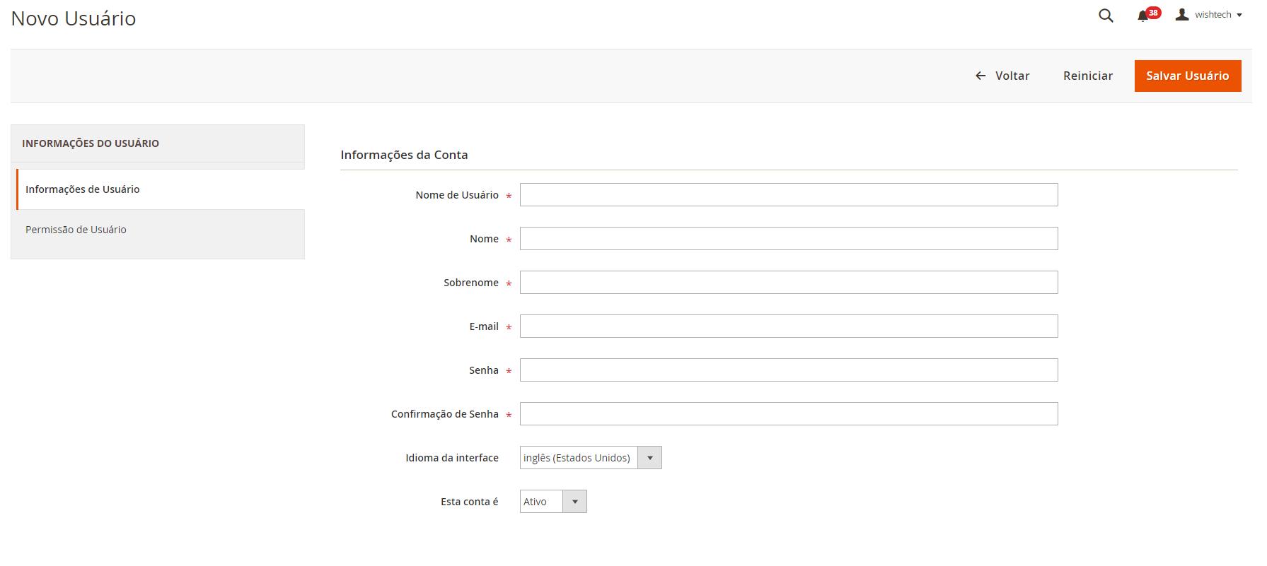This screenshot has width=1267, height=566.
Task: Click the user avatar icon beside wishtech
Action: [1181, 14]
